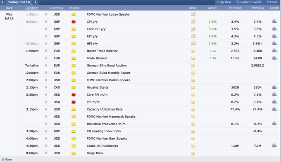The height and width of the screenshot is (162, 281).
Task: Open Search Events
Action: point(249,2)
